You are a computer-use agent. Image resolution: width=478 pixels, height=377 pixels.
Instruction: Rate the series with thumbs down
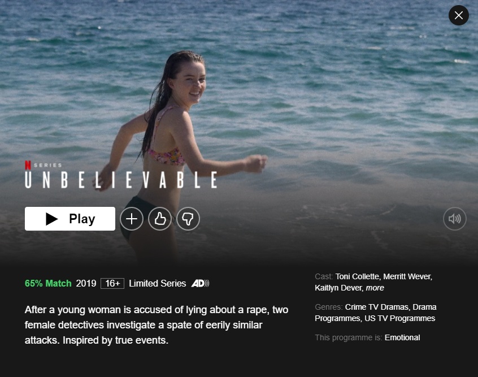click(188, 219)
